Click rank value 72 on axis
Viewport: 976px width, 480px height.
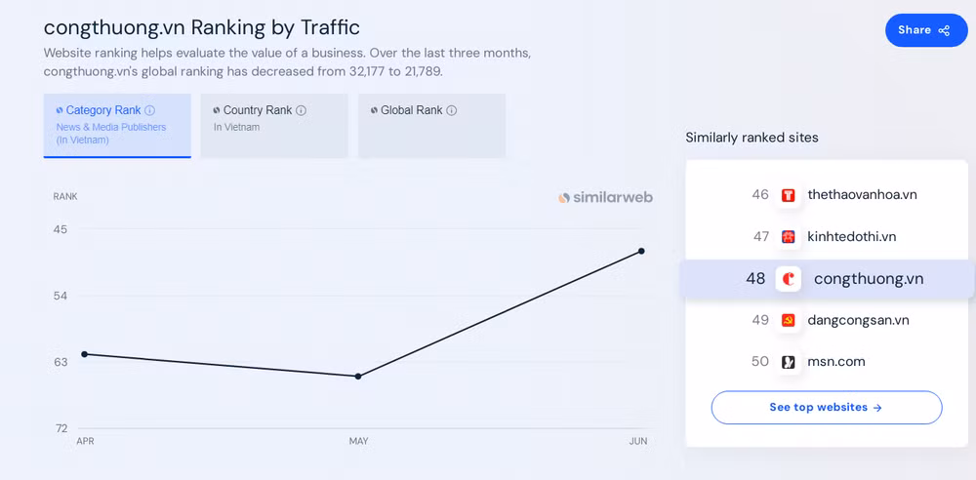point(61,428)
